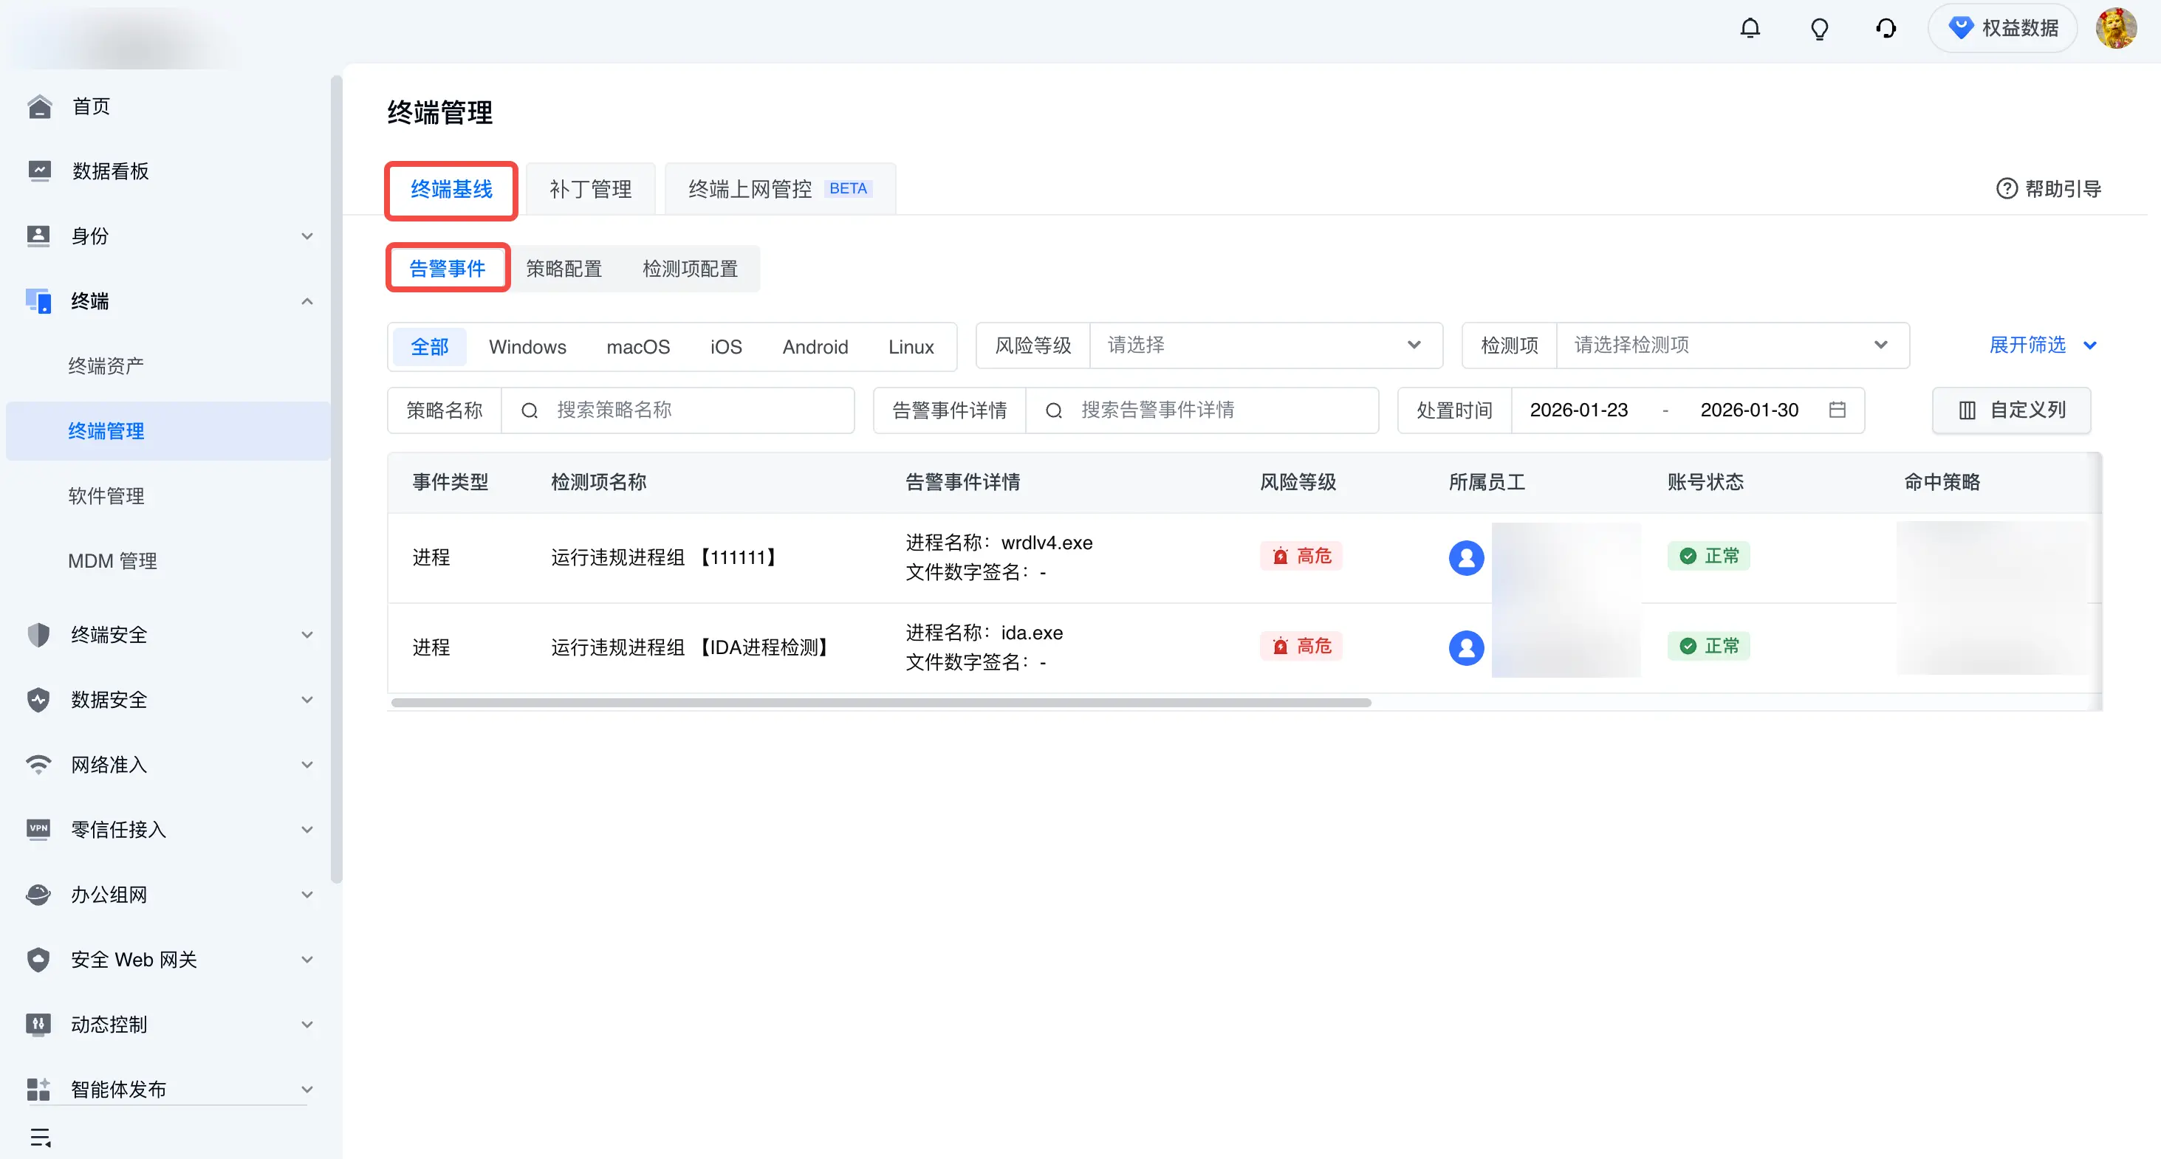Click the user avatar in header
Screen dimensions: 2161x1159
pyautogui.click(x=2116, y=29)
